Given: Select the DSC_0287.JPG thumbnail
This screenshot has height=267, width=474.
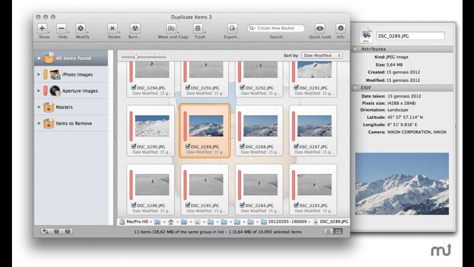Looking at the screenshot, I should pyautogui.click(x=314, y=126).
